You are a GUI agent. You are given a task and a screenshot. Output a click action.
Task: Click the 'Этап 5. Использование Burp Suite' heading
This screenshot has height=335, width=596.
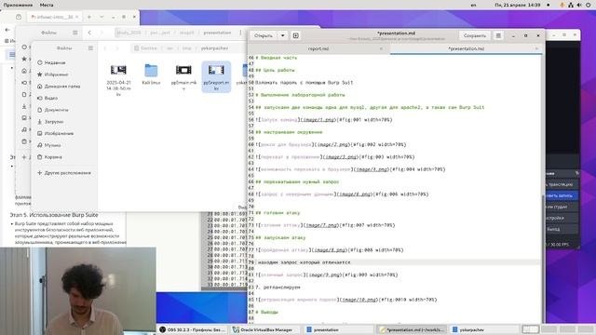[x=54, y=215]
